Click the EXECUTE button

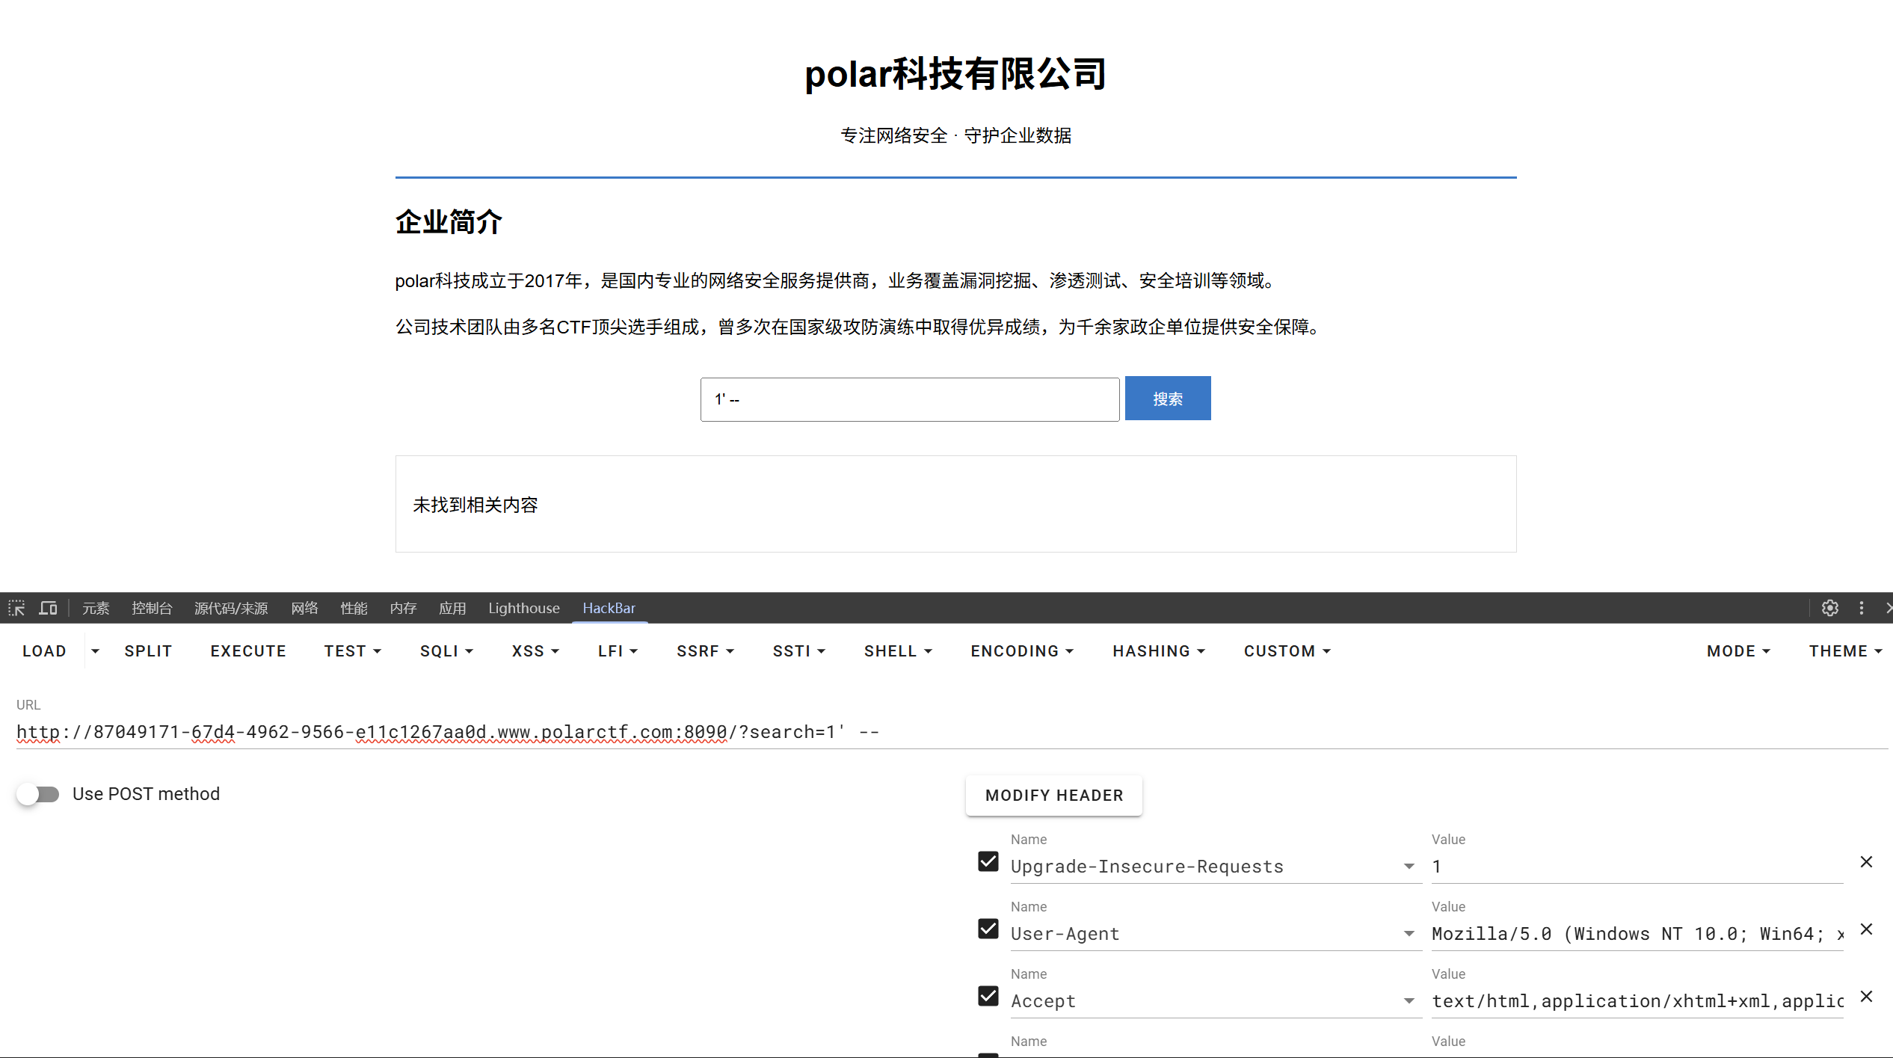(x=248, y=651)
